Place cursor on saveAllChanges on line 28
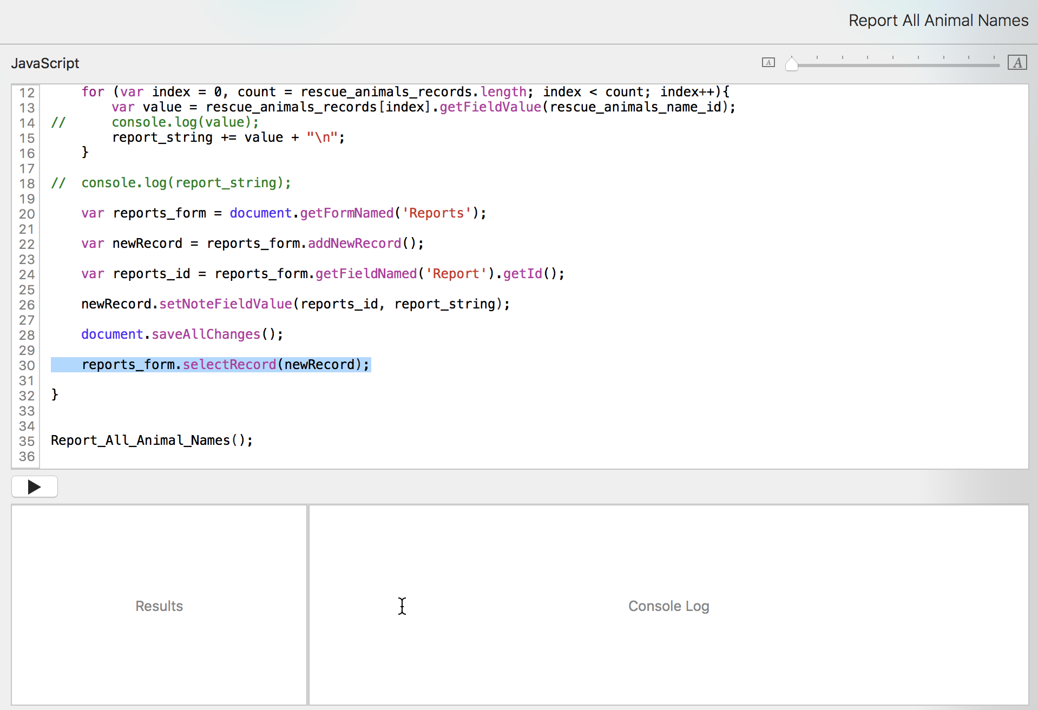1038x710 pixels. click(206, 334)
